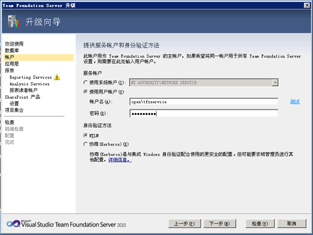Open Analysis Services step

click(x=29, y=84)
